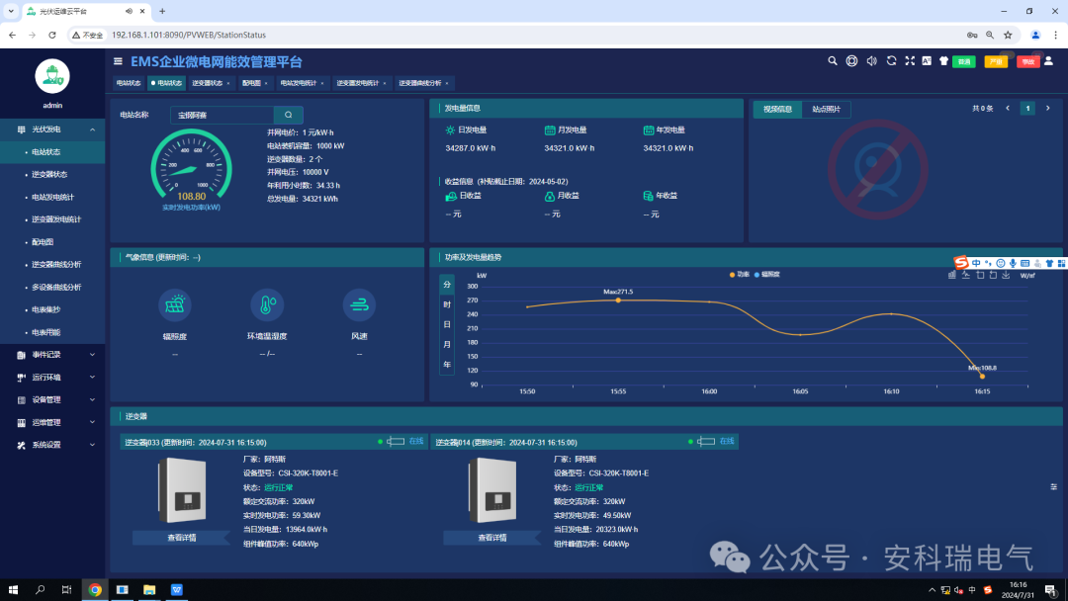This screenshot has width=1068, height=601.
Task: Switch chart to bar view icon
Action: click(x=951, y=275)
